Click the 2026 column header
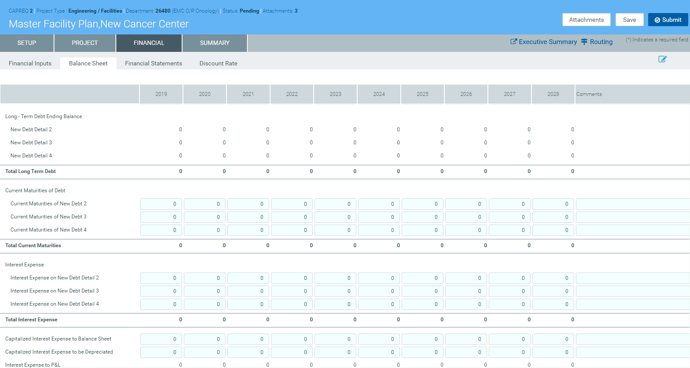Image resolution: width=690 pixels, height=368 pixels. tap(466, 94)
